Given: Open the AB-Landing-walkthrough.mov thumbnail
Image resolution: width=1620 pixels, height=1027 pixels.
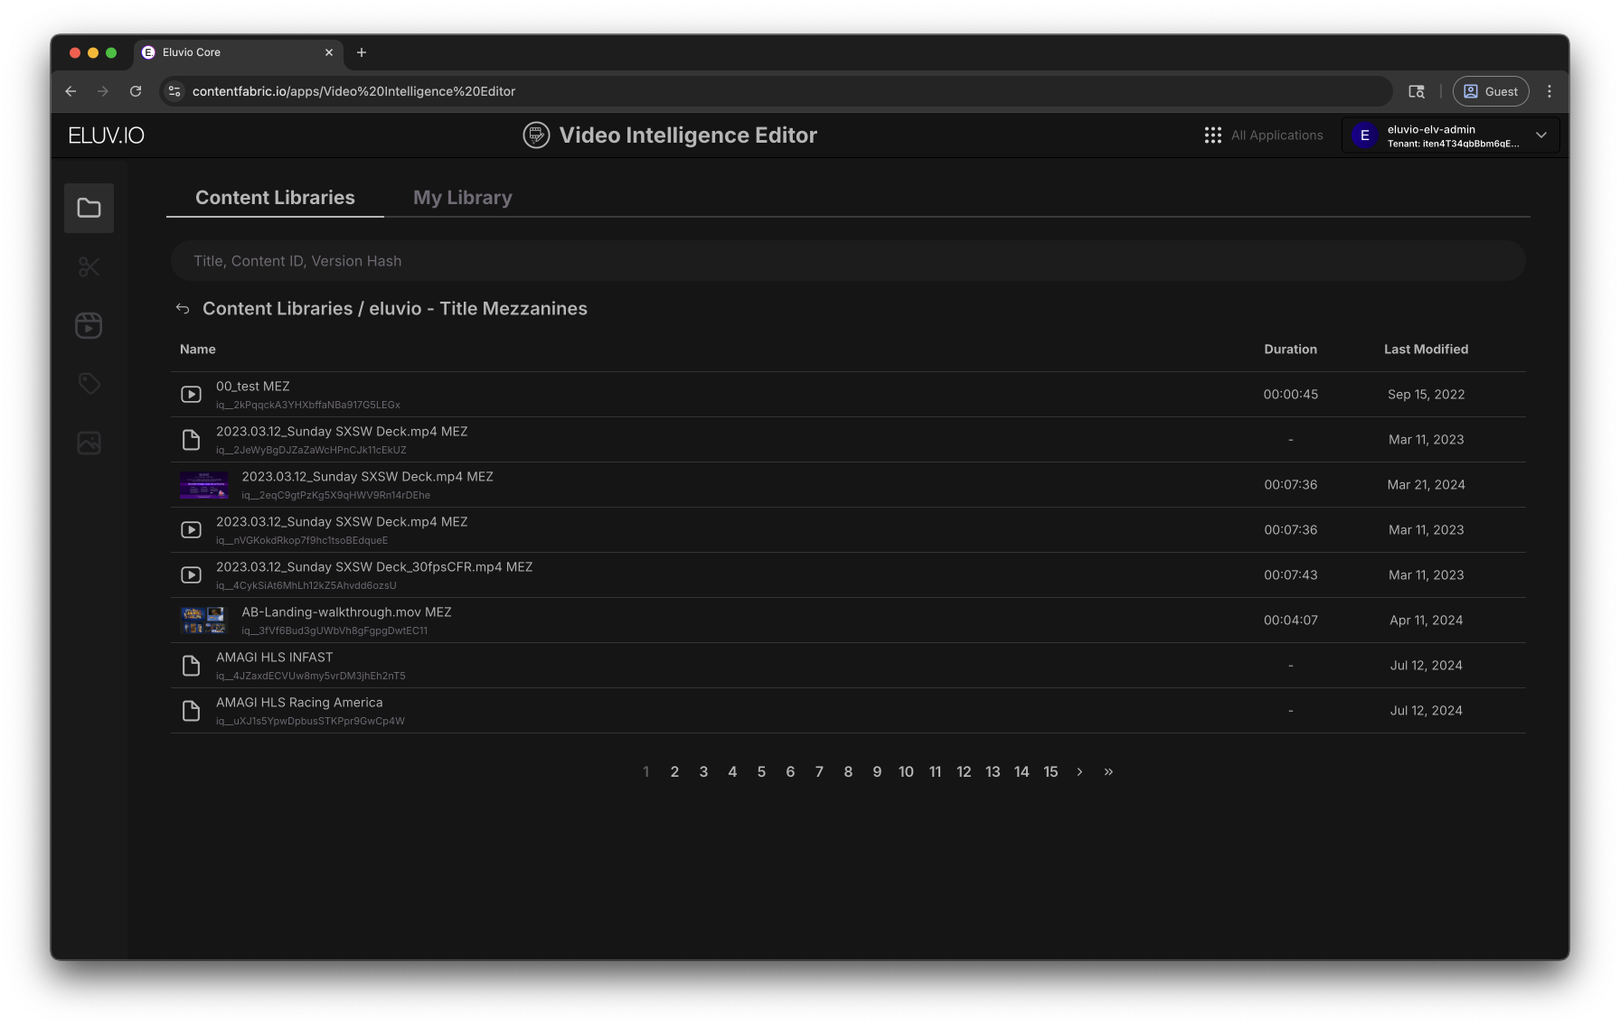Looking at the screenshot, I should (x=203, y=621).
